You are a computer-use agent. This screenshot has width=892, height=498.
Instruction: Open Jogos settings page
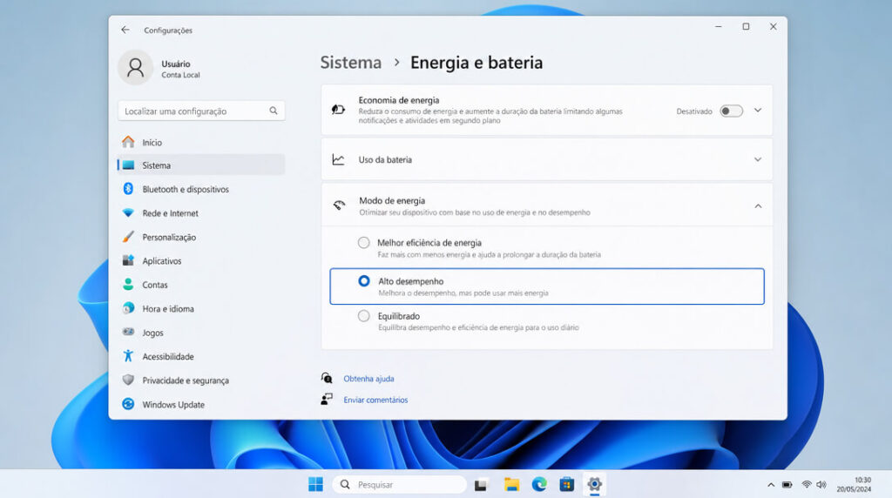coord(201,333)
